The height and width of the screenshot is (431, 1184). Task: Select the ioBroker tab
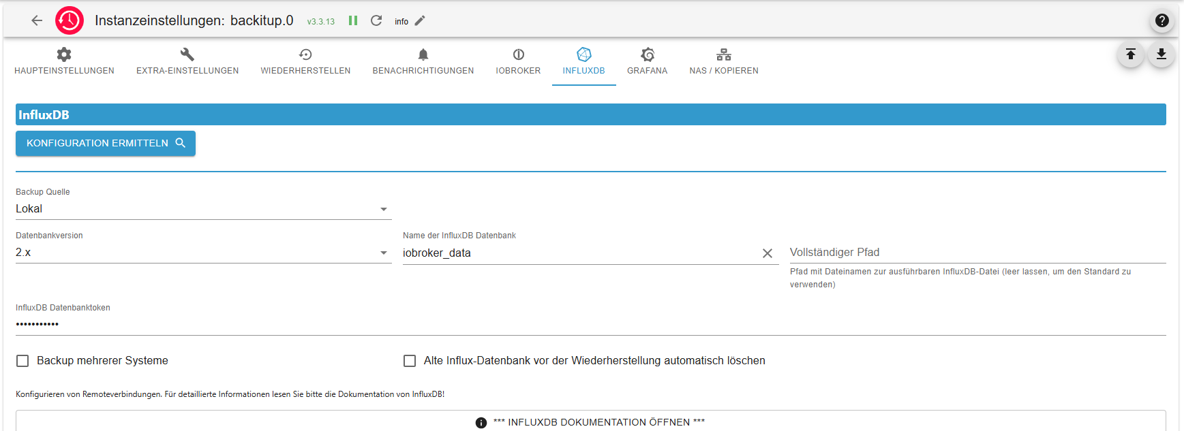pos(518,61)
